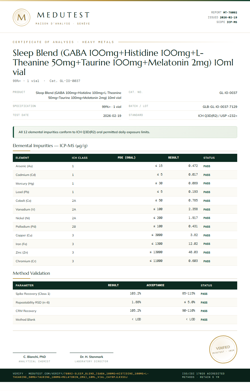Image resolution: width=250 pixels, height=391 pixels.
Task: Select Vanadium (V) row label
Action: [25, 209]
